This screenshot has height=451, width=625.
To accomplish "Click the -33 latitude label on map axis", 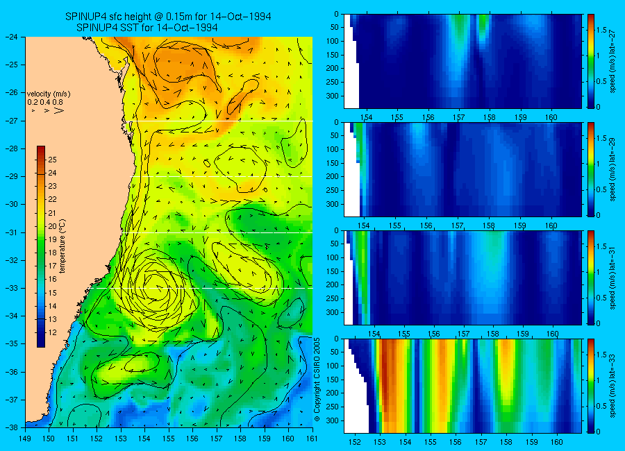I will [x=11, y=288].
